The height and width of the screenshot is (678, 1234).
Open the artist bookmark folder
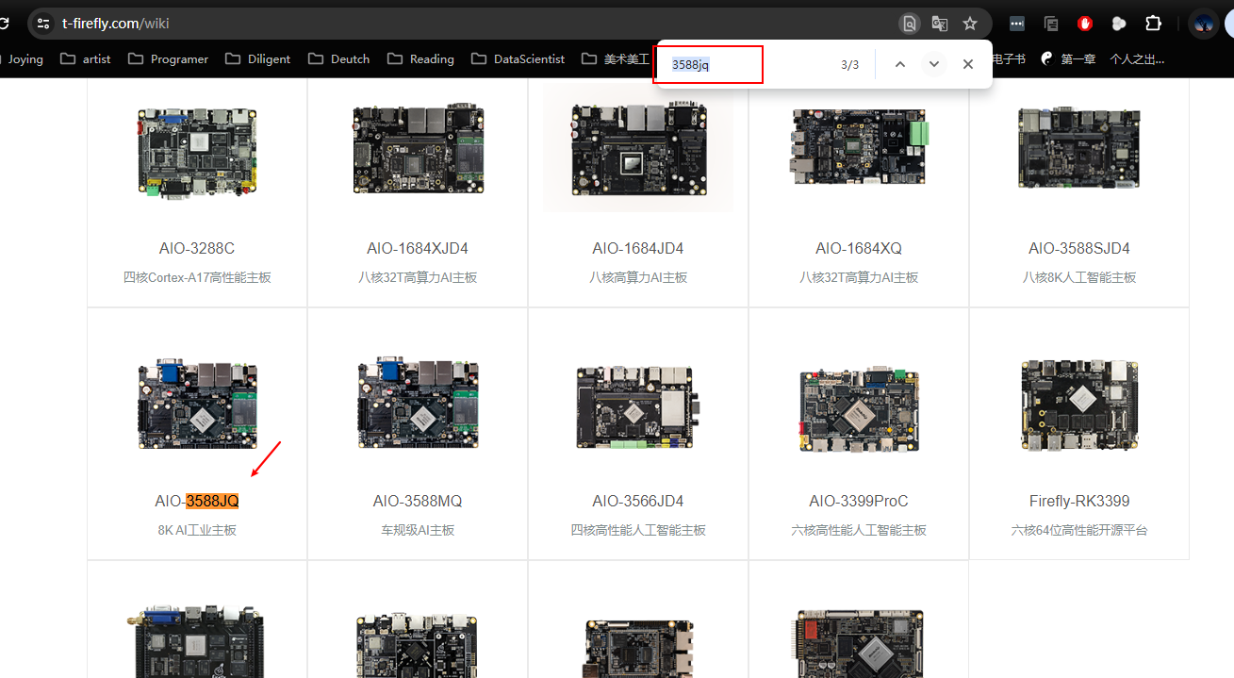click(86, 58)
